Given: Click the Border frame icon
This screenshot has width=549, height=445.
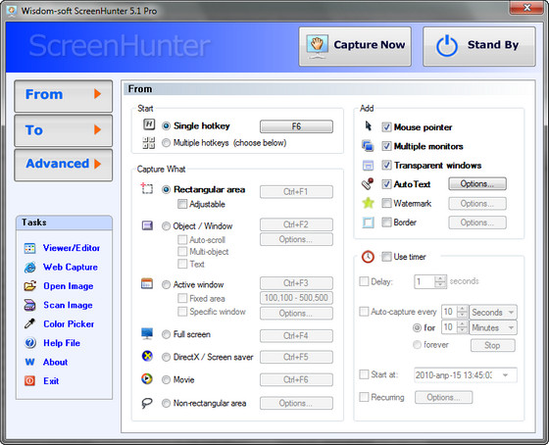Looking at the screenshot, I should pos(368,222).
